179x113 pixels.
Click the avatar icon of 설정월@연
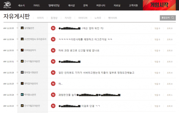pyautogui.click(x=22, y=28)
